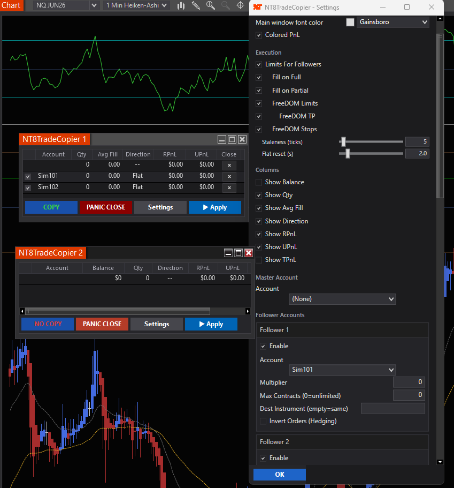
Task: Minimize the NT8TradeCopier 1 window
Action: coord(222,139)
